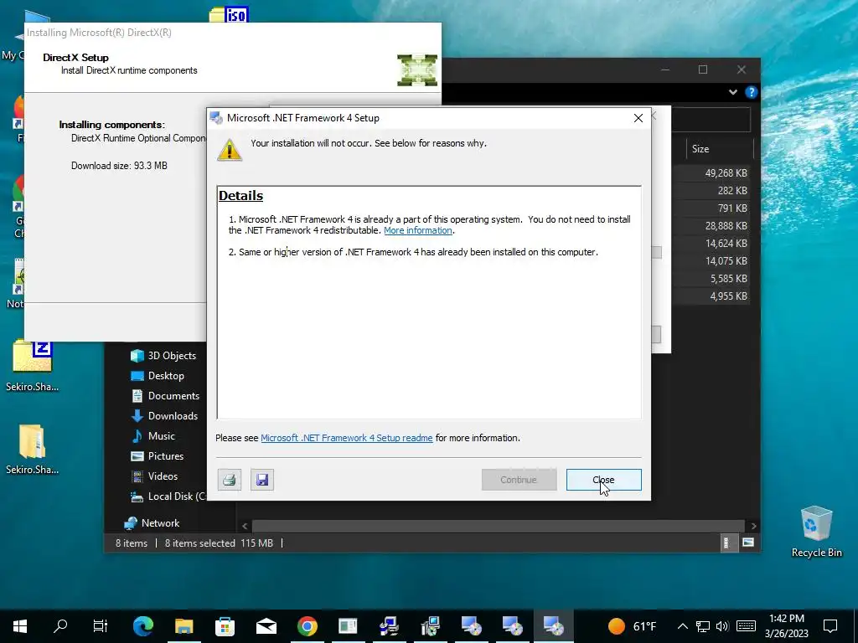This screenshot has width=858, height=643.
Task: Open weather widget showing 61°F
Action: tap(632, 626)
